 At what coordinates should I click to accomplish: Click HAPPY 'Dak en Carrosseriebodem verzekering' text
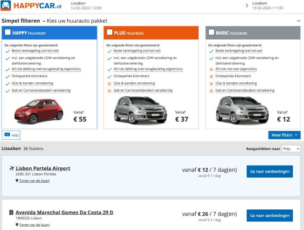click(41, 91)
